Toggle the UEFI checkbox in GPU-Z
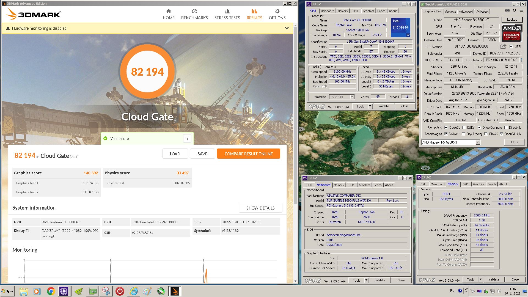 (511, 46)
